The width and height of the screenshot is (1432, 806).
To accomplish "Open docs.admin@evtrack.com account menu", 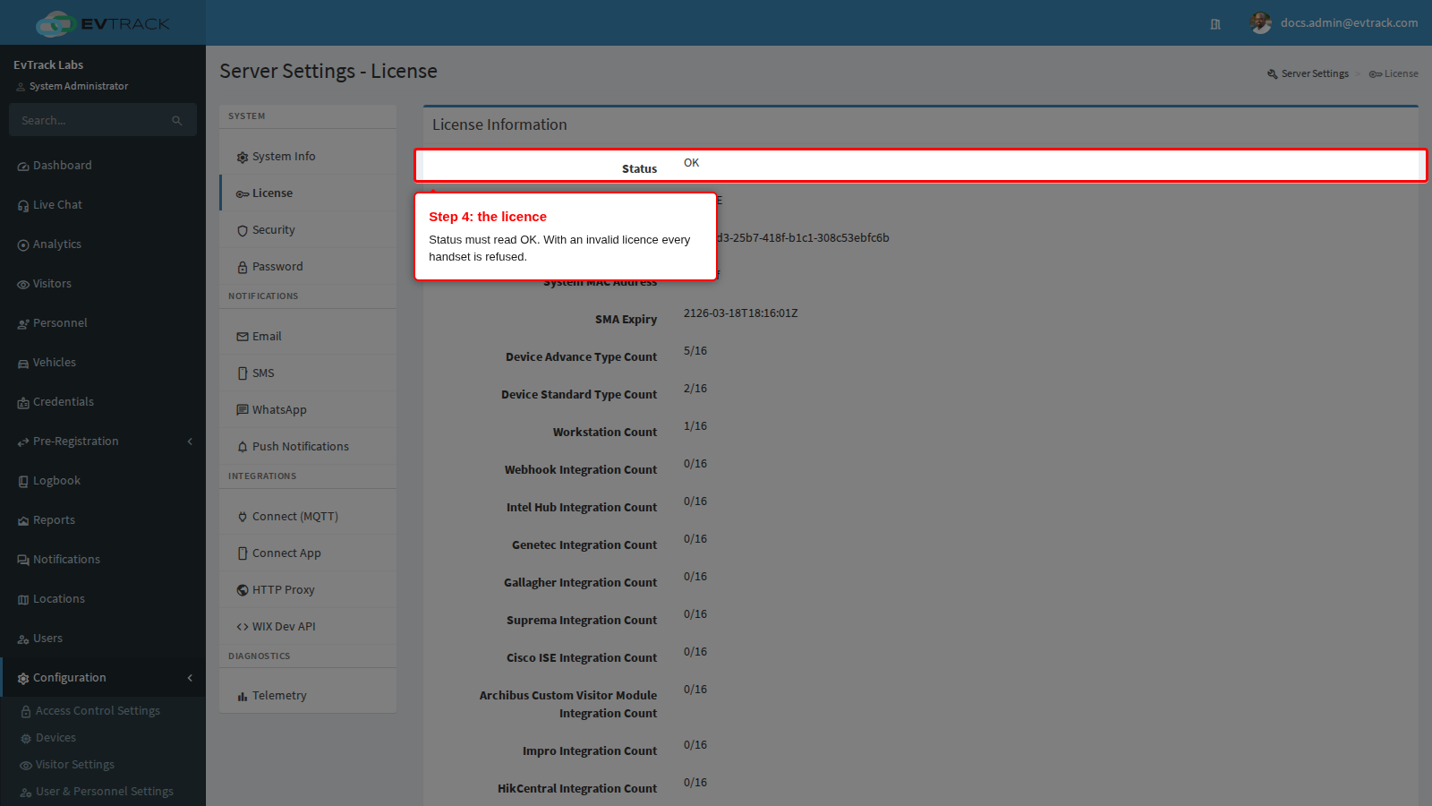I will [1349, 23].
